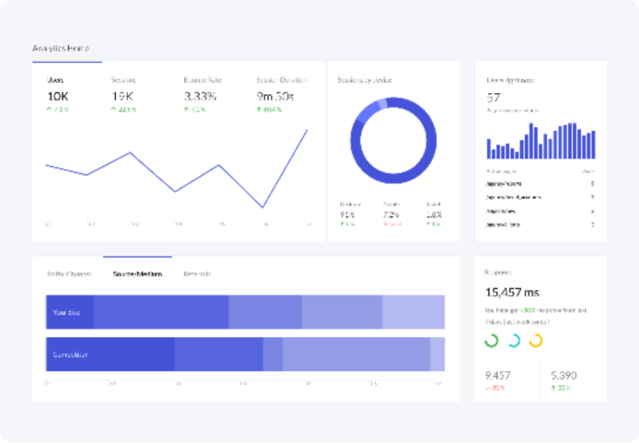The width and height of the screenshot is (639, 443).
Task: Click red down arrow under 9,457
Action: tap(487, 388)
